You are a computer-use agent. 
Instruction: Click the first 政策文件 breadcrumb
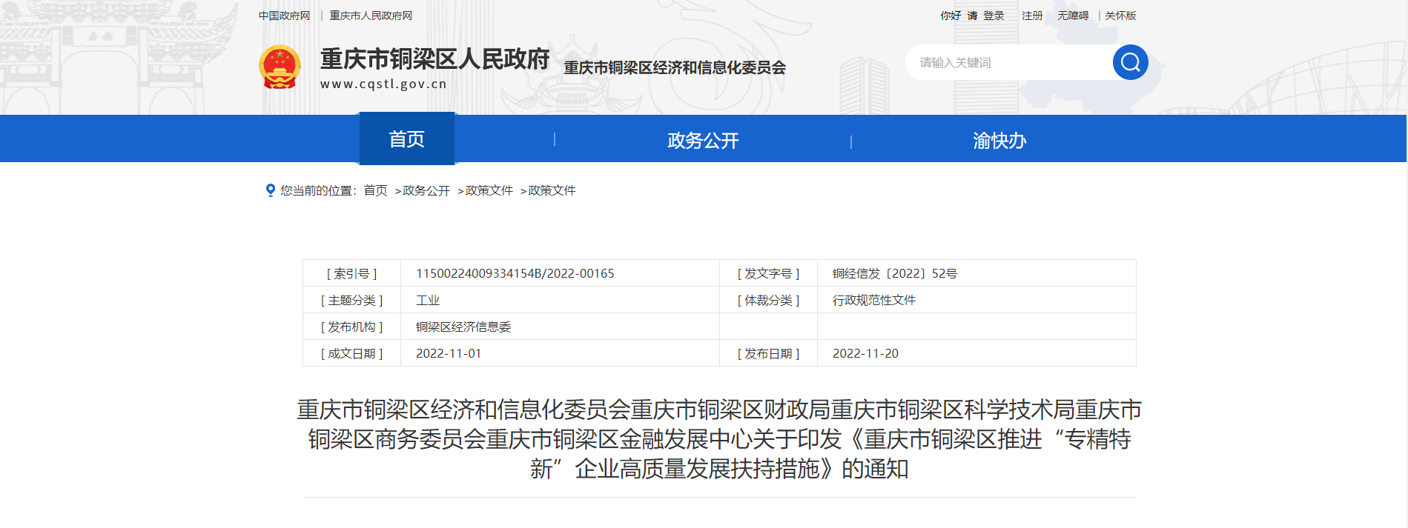[x=489, y=191]
